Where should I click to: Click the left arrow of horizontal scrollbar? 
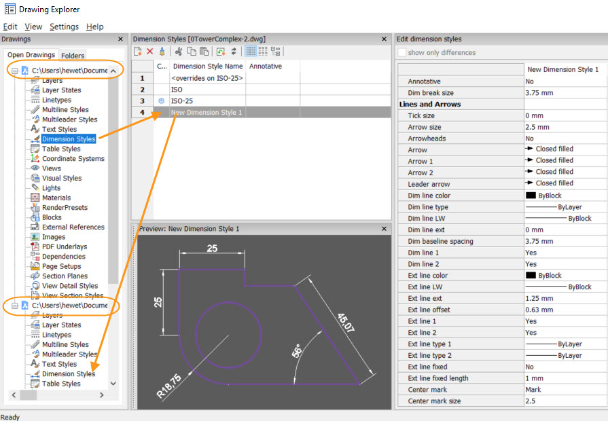coord(14,395)
